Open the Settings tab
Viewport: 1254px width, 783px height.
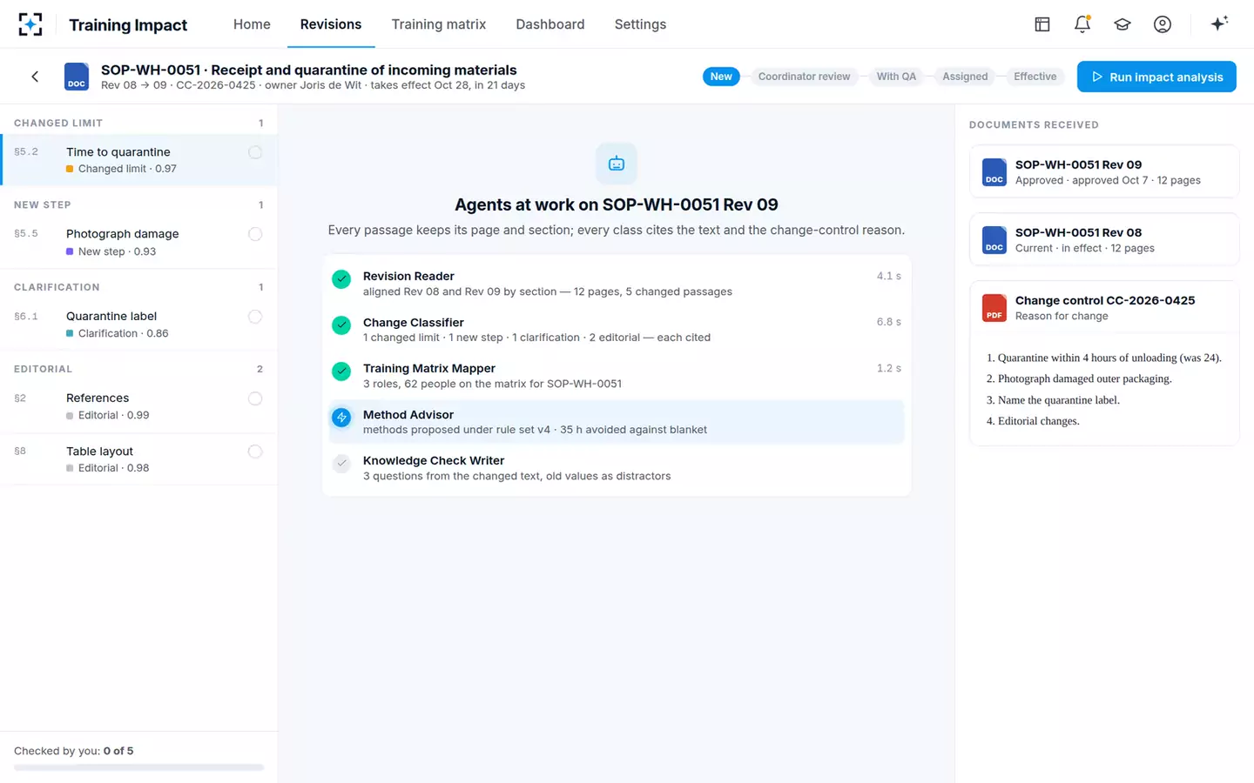point(640,24)
